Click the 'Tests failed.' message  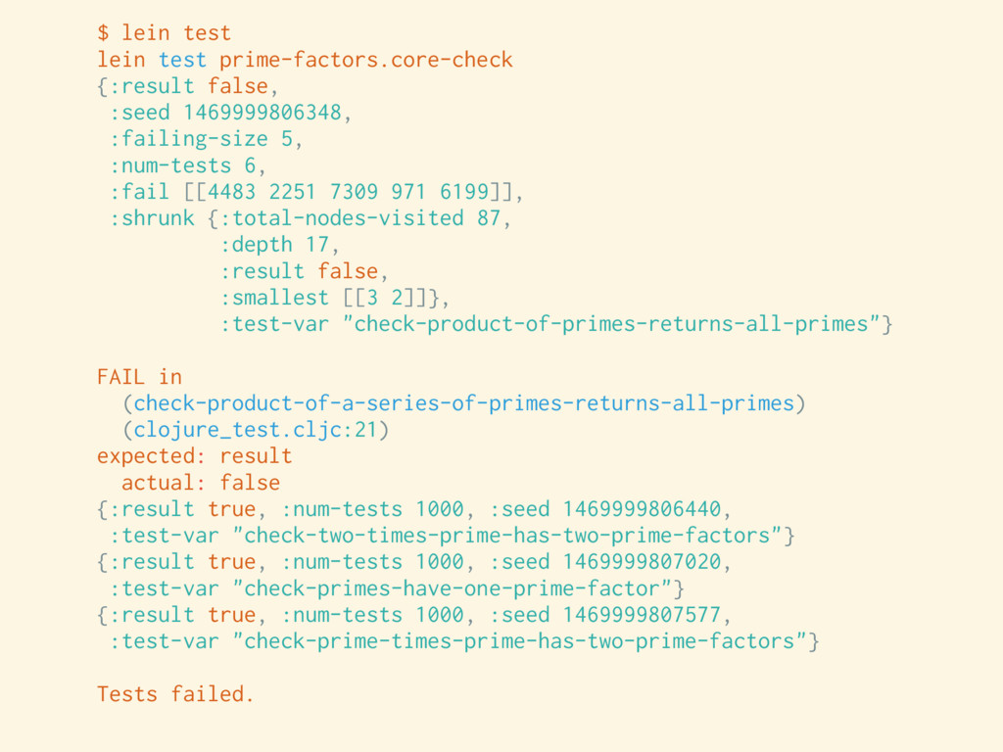175,694
